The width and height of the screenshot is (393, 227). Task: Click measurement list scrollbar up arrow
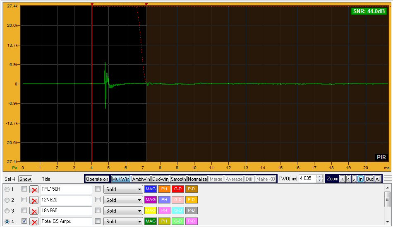pos(388,187)
